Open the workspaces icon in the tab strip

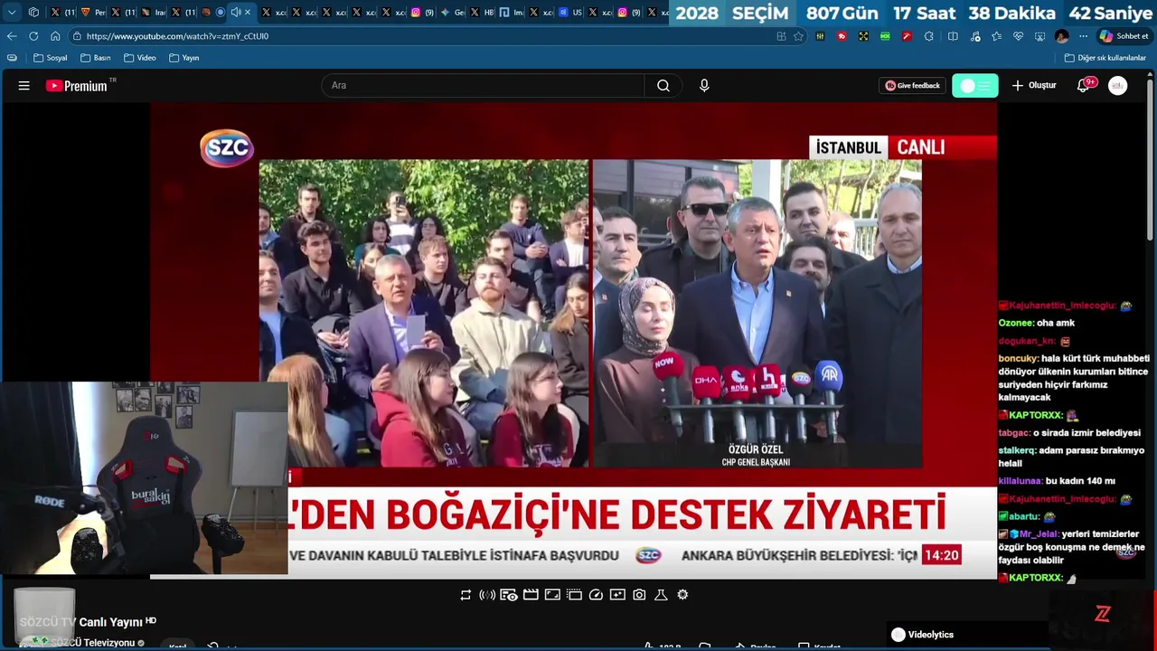point(33,12)
